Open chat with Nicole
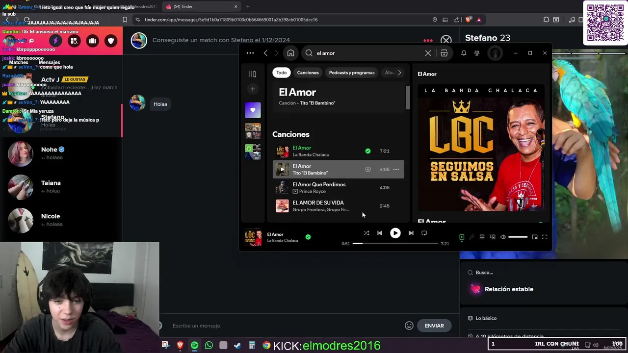 (61, 220)
